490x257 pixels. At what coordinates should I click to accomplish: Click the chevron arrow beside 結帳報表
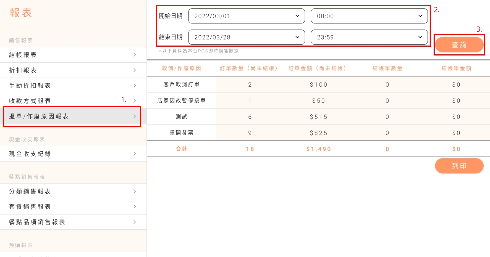coord(135,55)
